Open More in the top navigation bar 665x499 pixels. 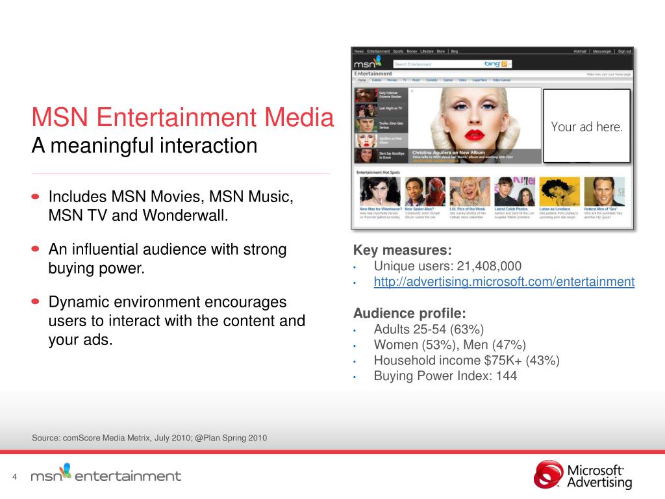click(x=441, y=51)
